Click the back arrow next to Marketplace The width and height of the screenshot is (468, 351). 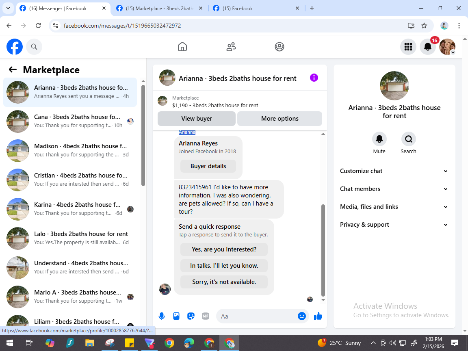point(13,69)
